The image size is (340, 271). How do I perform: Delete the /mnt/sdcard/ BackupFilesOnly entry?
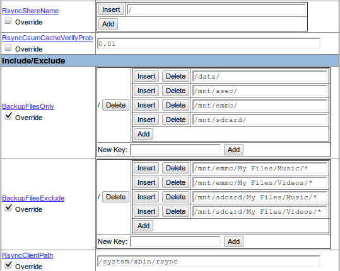tap(175, 119)
